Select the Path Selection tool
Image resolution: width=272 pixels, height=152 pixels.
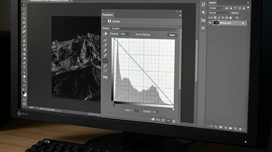pos(24,72)
